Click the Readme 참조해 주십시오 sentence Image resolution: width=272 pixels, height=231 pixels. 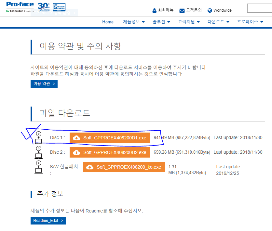[87, 211]
